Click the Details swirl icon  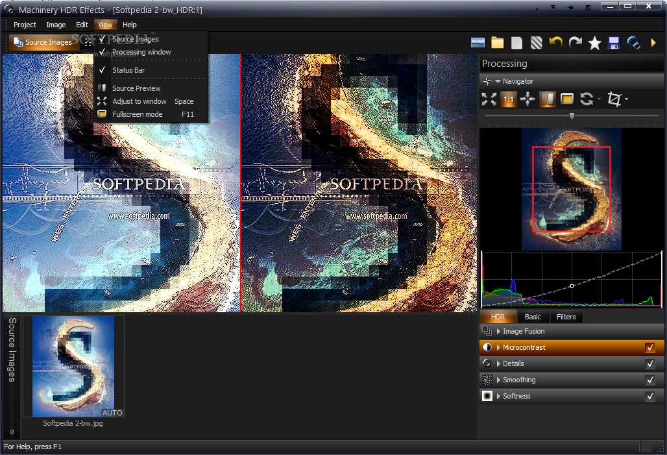coord(487,363)
